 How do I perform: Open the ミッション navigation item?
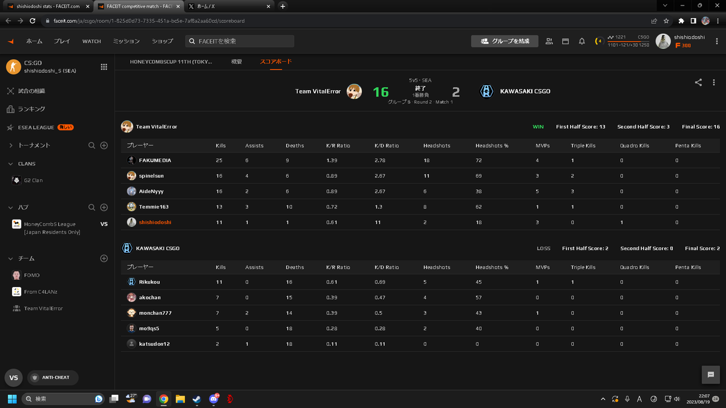point(126,41)
